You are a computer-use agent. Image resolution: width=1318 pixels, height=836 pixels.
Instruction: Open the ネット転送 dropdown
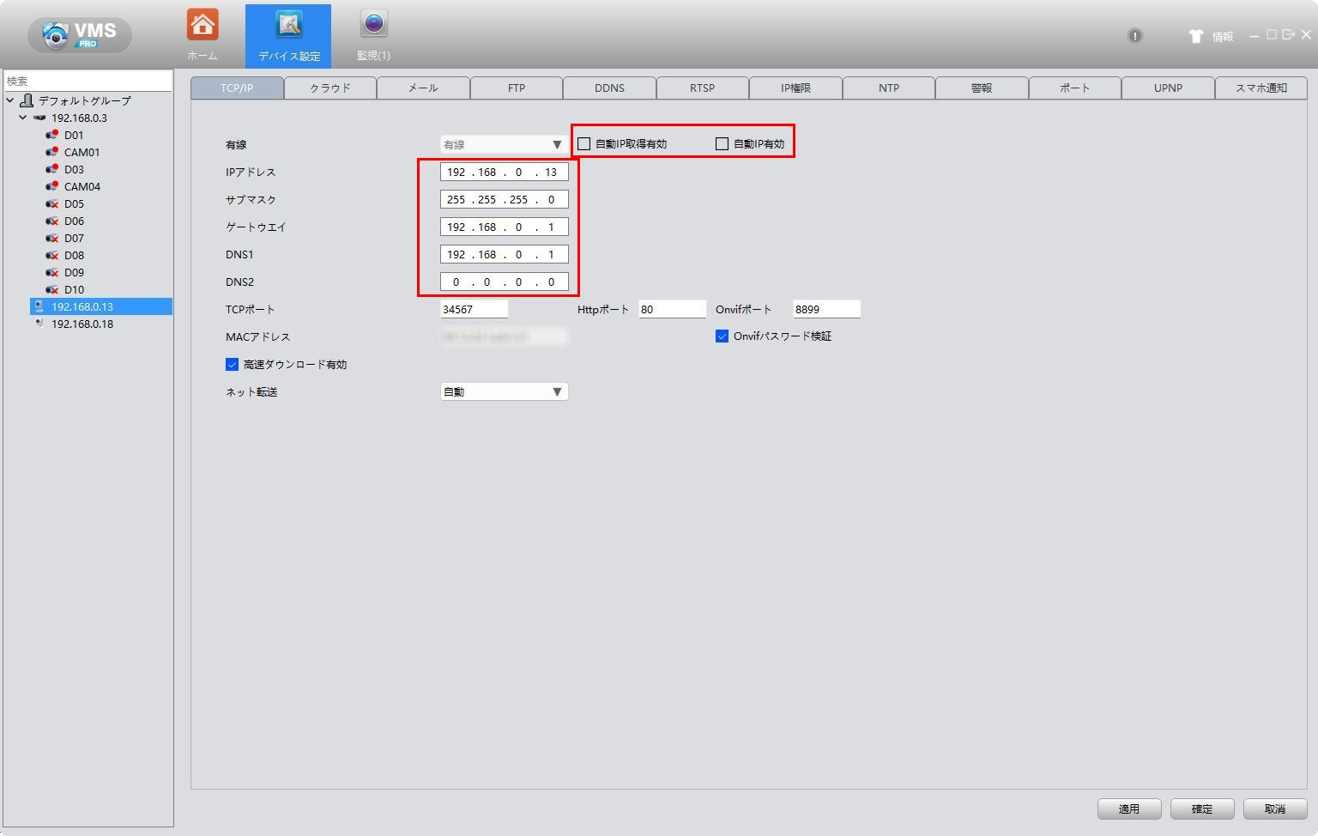[504, 392]
